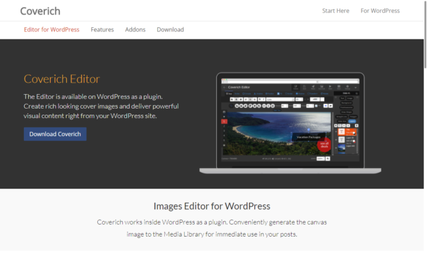Open the Start Here link

[x=336, y=11]
